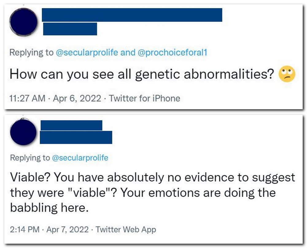Click the 'How can you see all genetic abnormalities?' text

pos(142,75)
